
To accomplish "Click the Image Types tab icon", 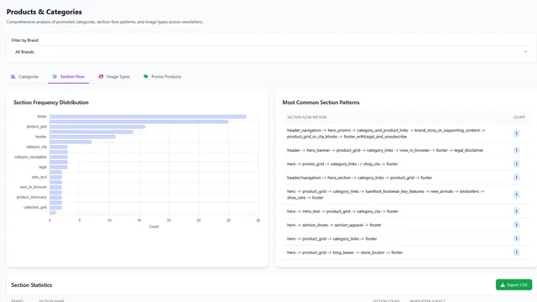I will coord(101,76).
